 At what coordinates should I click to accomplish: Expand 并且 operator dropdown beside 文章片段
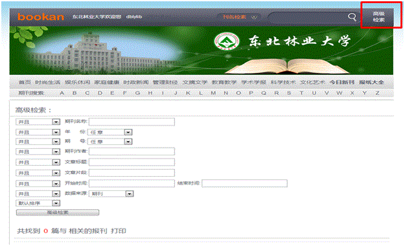click(38, 173)
